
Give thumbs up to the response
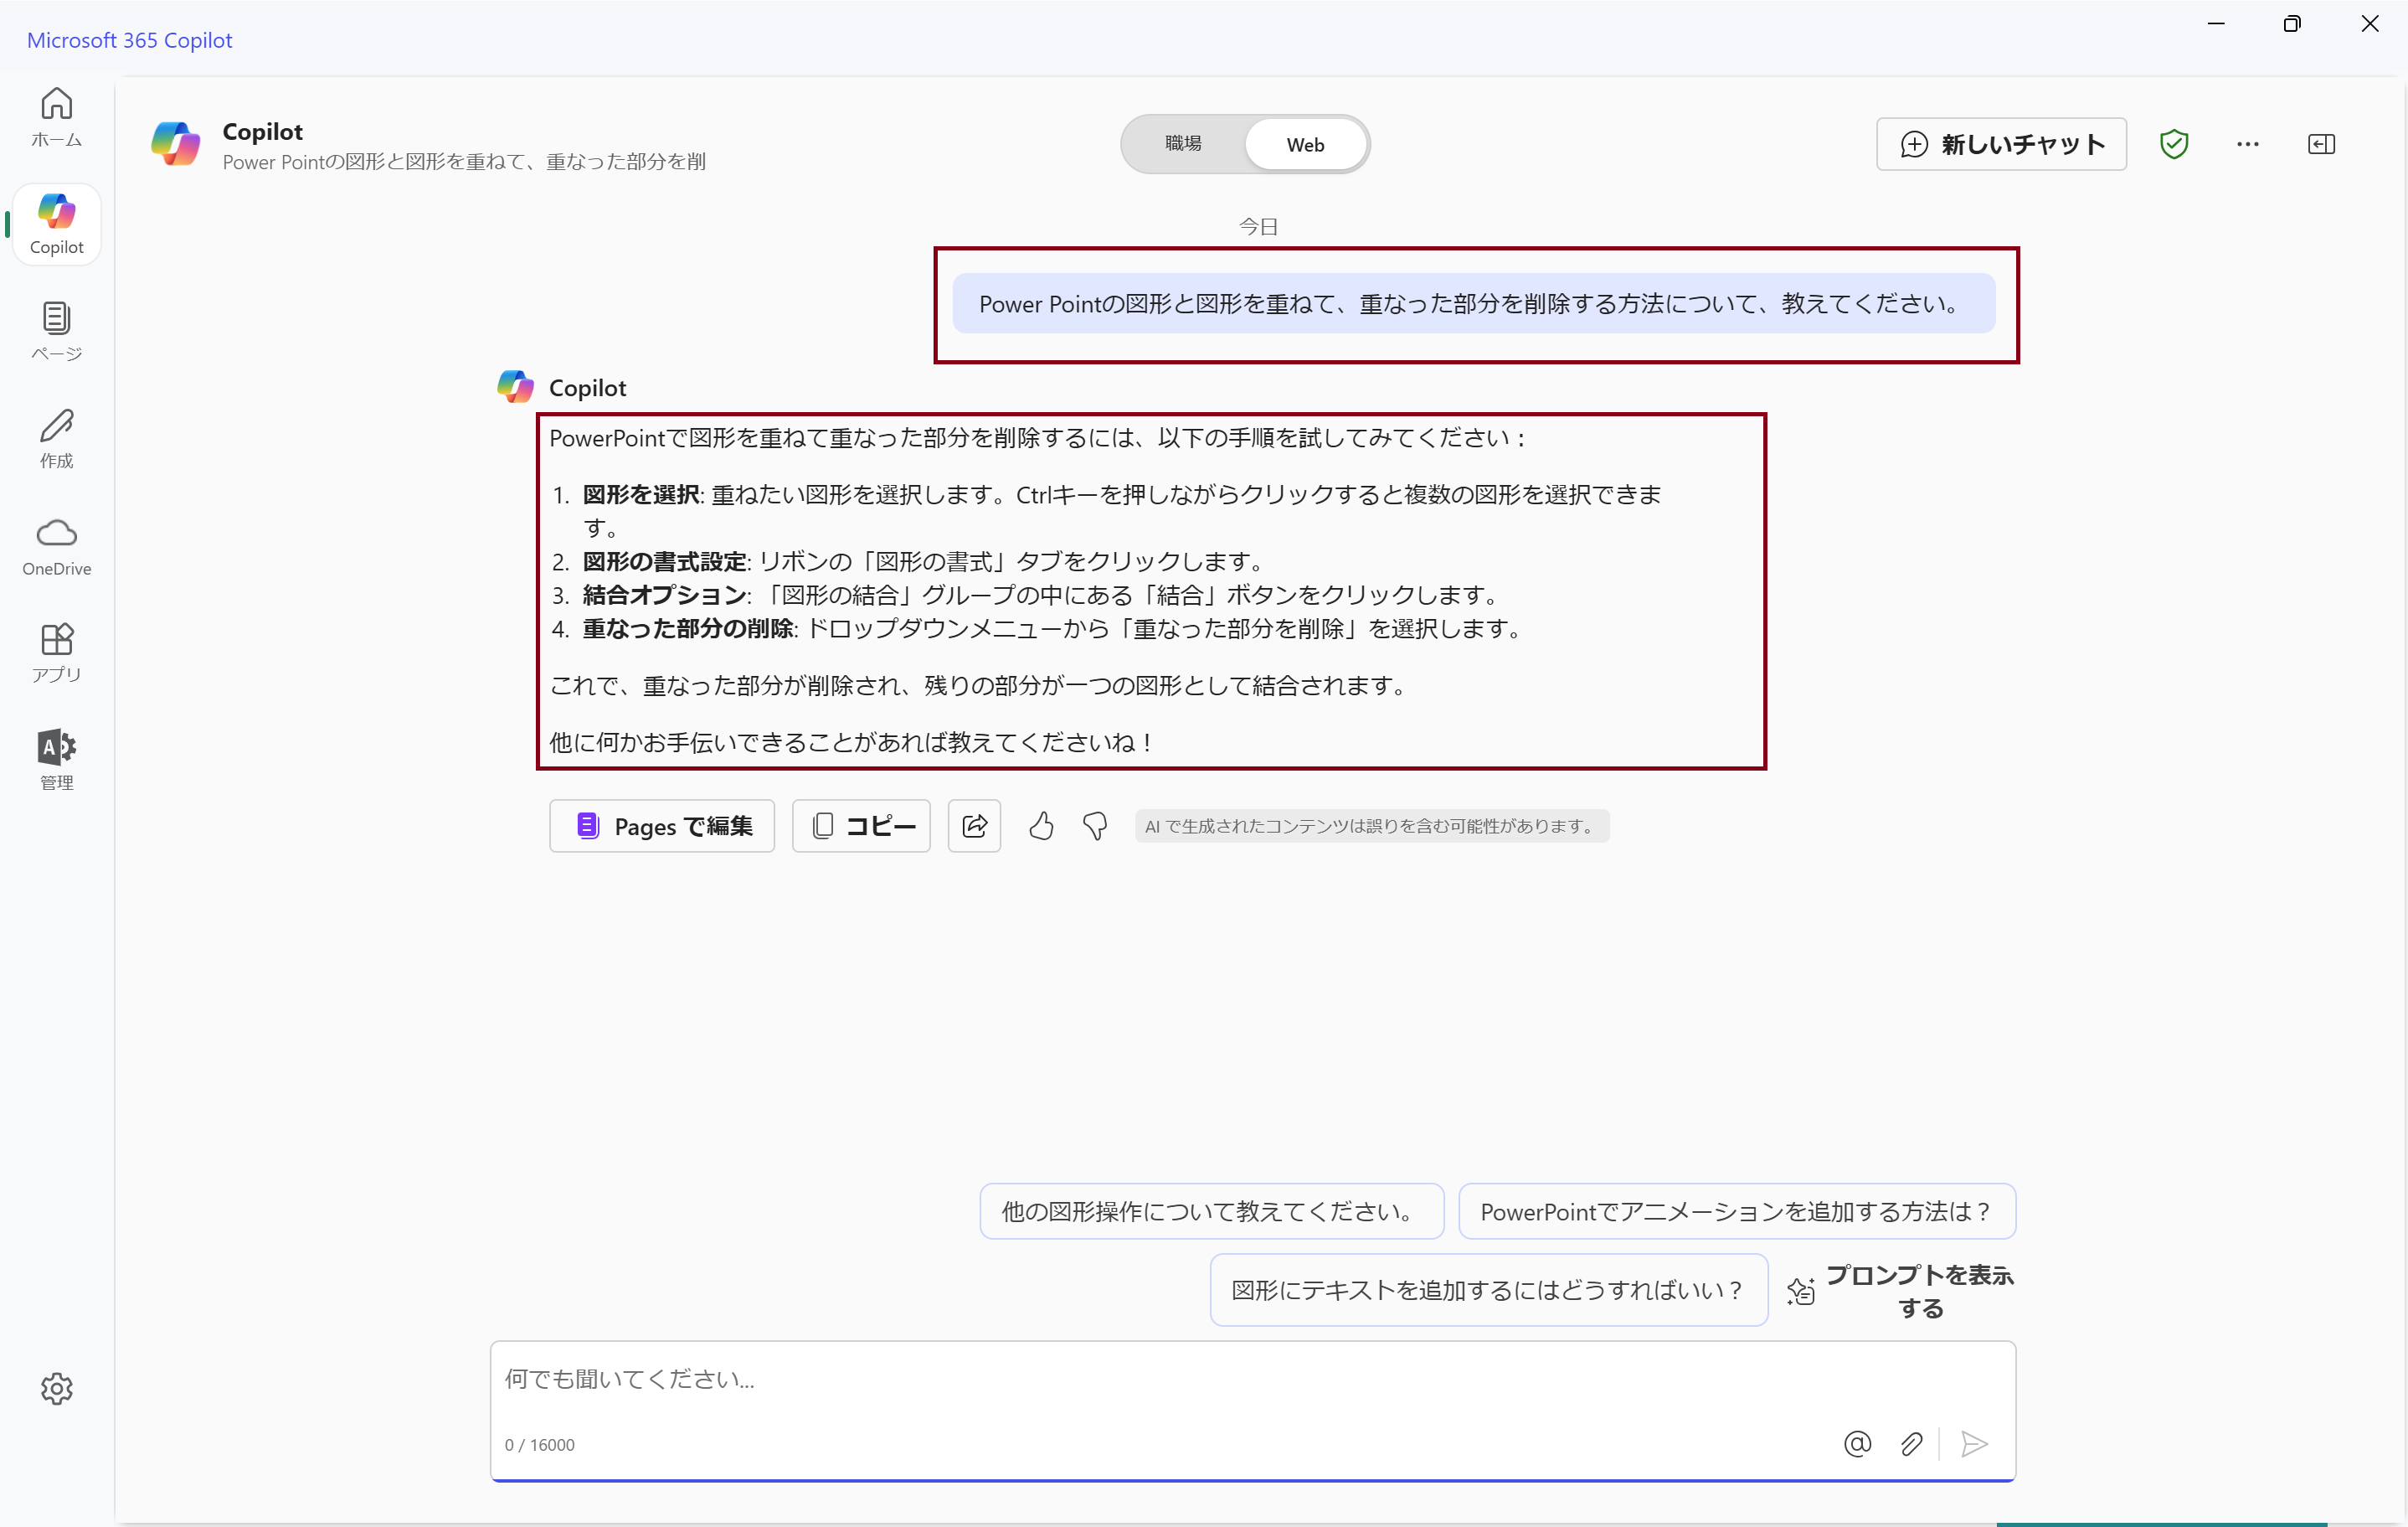1041,826
